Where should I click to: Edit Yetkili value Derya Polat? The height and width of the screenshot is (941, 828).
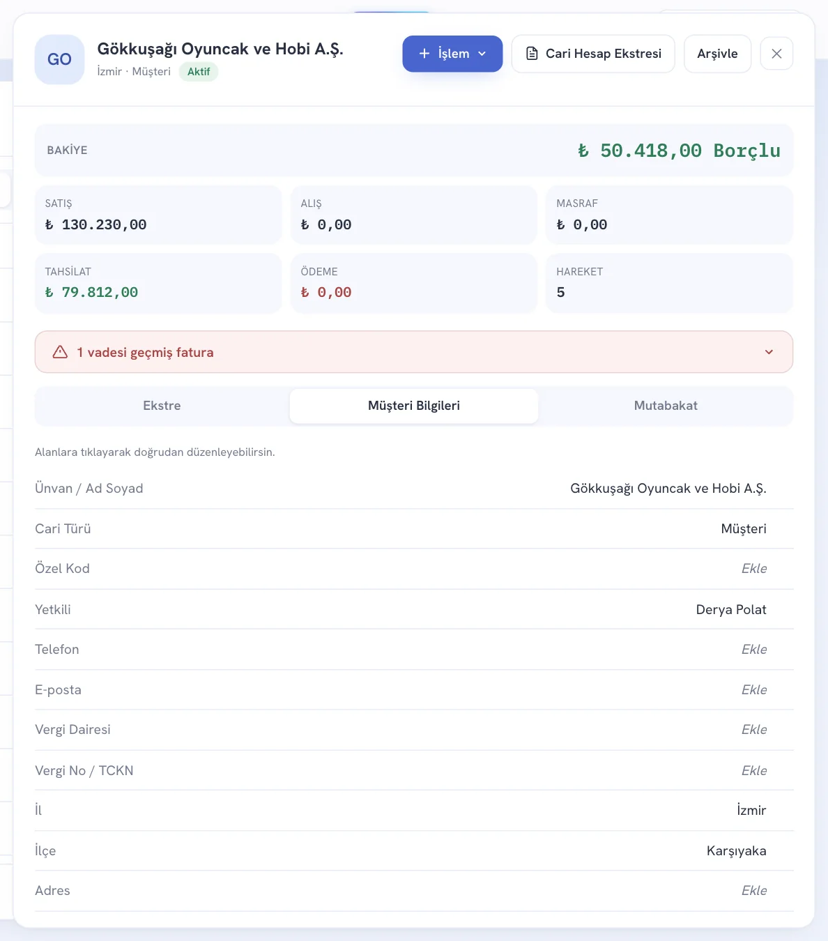click(731, 610)
